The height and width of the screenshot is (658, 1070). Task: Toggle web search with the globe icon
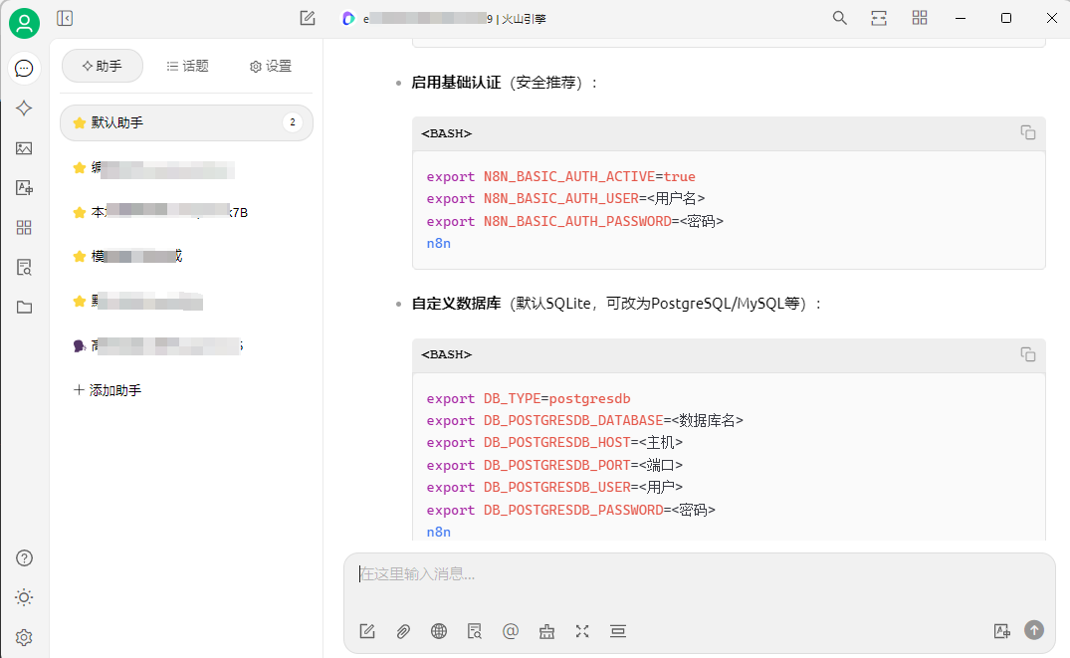438,630
